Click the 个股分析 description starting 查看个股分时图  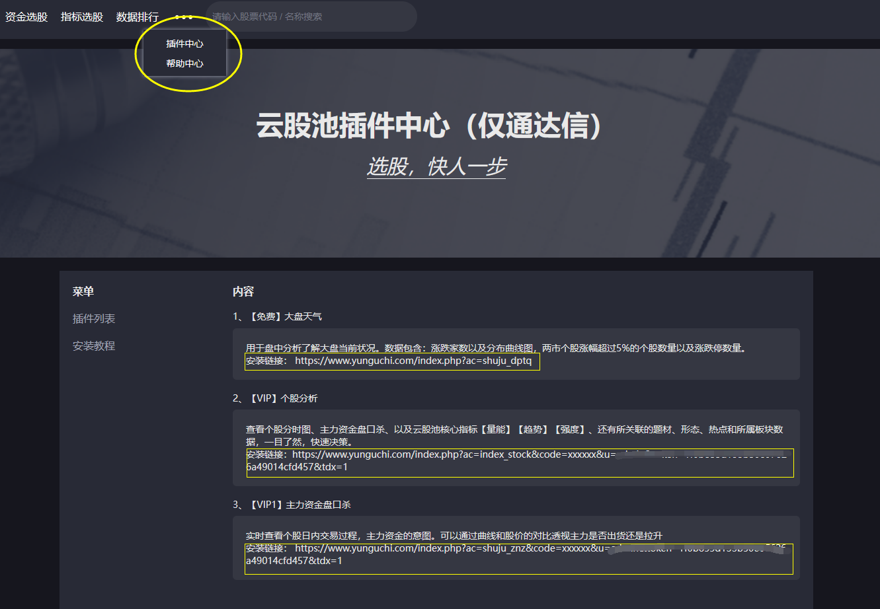point(515,435)
